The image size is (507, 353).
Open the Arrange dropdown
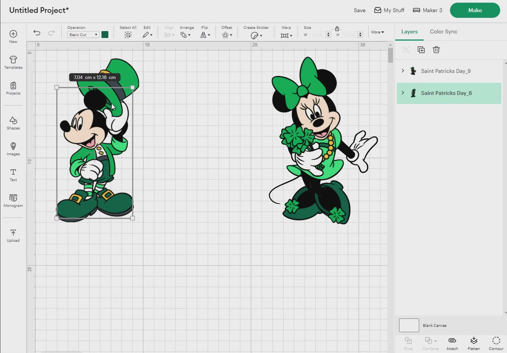(x=185, y=35)
